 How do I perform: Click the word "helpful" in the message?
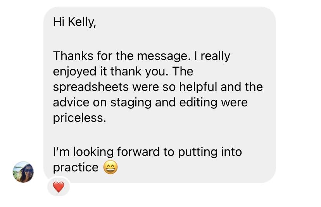(198, 87)
